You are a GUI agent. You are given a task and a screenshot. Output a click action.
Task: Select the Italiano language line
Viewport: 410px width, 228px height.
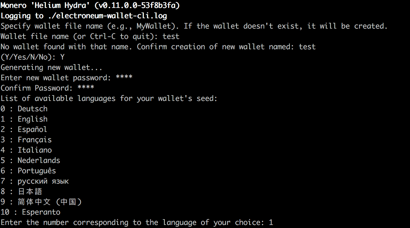click(x=26, y=150)
